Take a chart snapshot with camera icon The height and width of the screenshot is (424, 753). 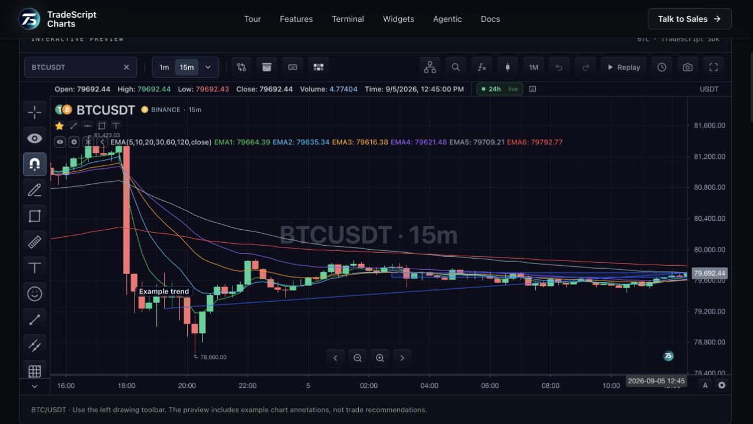(x=687, y=67)
